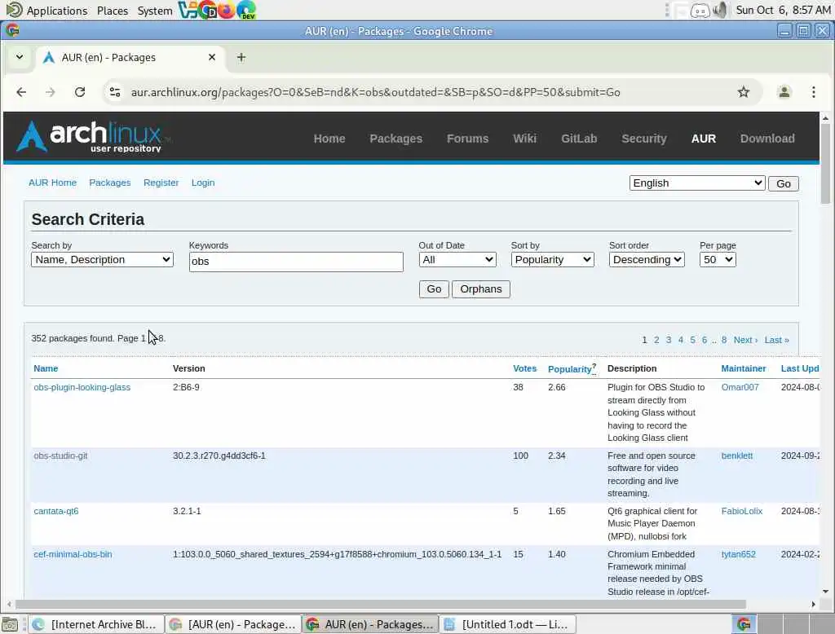This screenshot has width=835, height=634.
Task: Open the Applications menu
Action: (x=57, y=11)
